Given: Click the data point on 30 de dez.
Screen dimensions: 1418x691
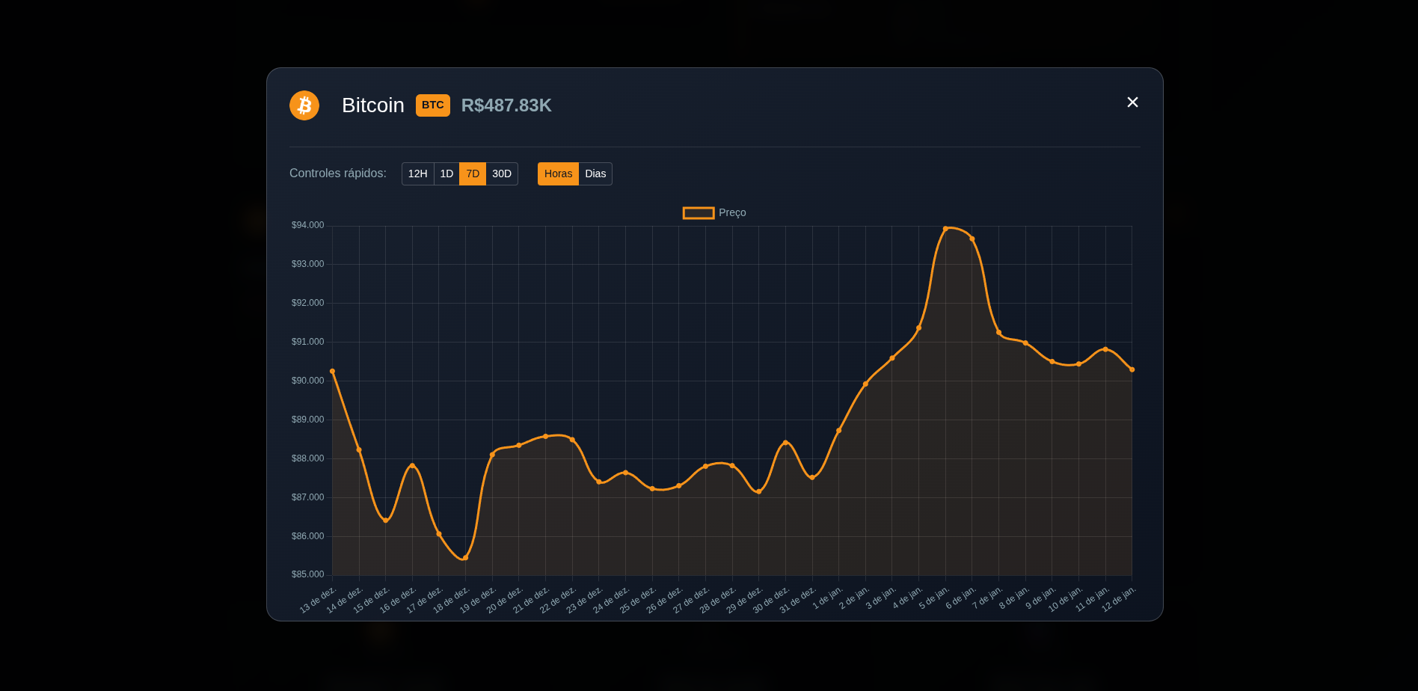Looking at the screenshot, I should pyautogui.click(x=785, y=443).
